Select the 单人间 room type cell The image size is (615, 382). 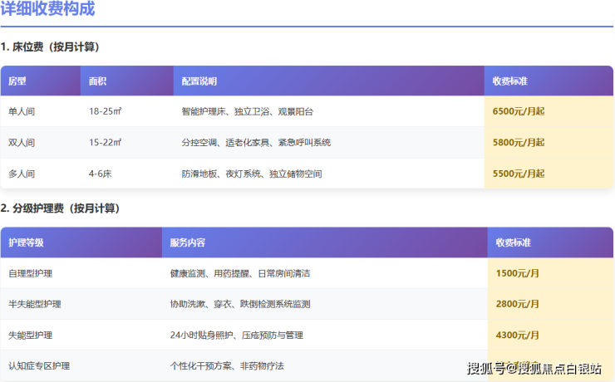point(22,111)
